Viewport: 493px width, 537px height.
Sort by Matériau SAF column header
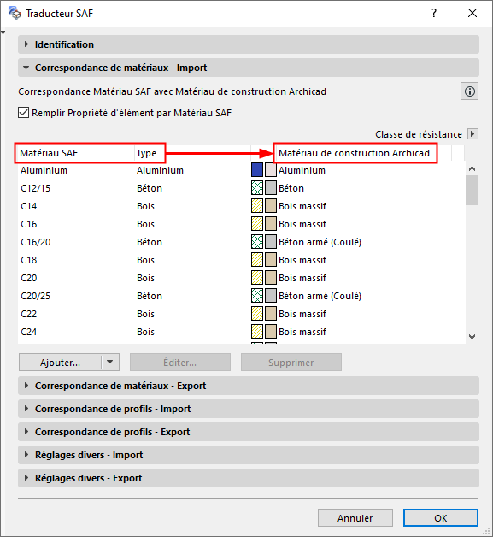pos(75,153)
